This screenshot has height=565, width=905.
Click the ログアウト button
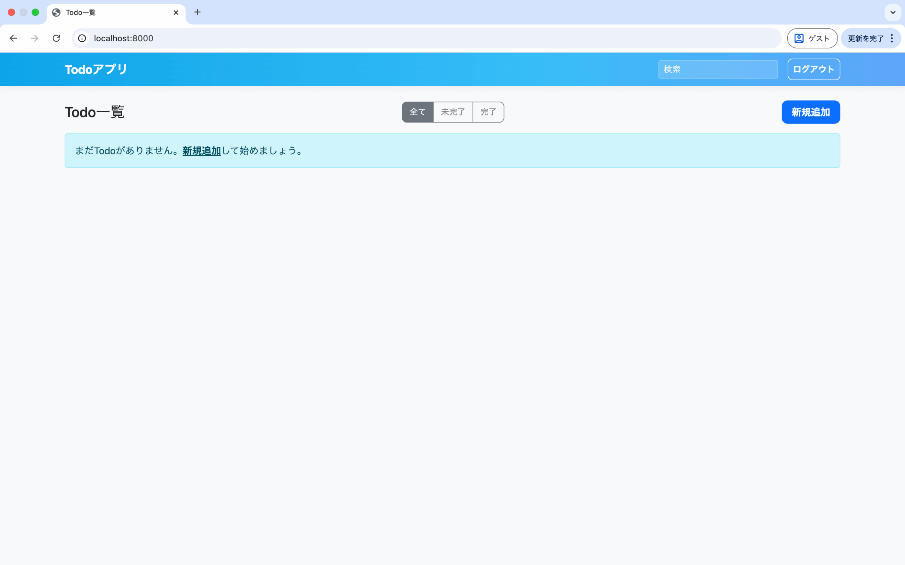point(813,69)
